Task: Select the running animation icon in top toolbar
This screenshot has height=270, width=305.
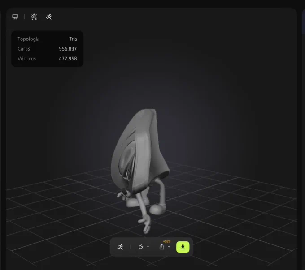Action: tap(49, 17)
